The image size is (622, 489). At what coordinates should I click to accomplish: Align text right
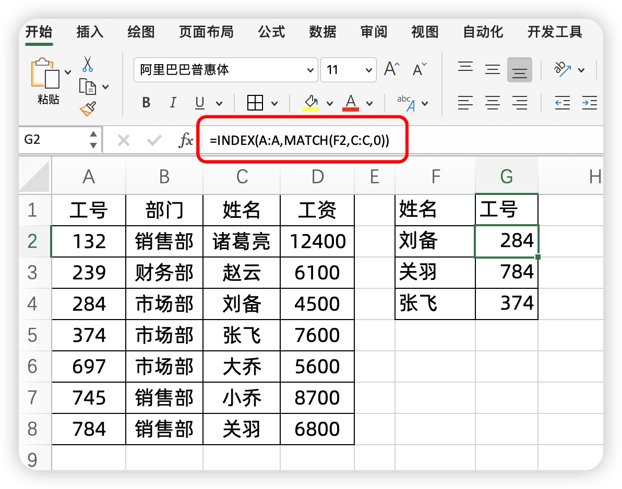519,103
